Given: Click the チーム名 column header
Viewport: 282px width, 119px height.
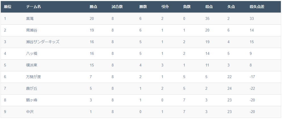Looking at the screenshot, I should click(x=34, y=7).
